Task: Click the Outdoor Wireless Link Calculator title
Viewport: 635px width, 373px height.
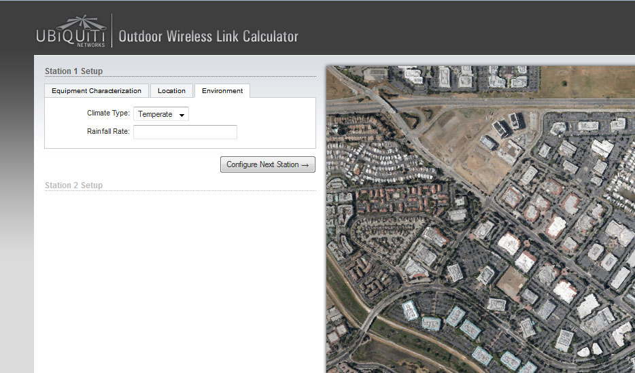Action: [208, 37]
